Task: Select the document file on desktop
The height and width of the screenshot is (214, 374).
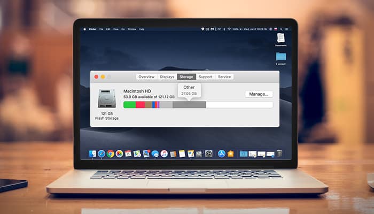Action: click(x=280, y=38)
